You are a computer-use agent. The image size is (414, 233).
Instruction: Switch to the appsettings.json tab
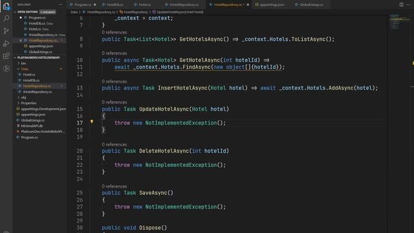coord(272,5)
